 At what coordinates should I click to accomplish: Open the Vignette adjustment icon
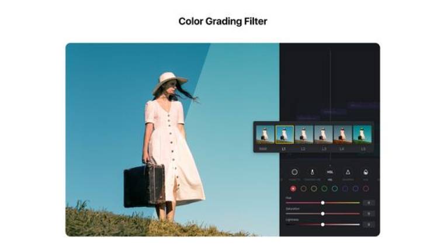tap(294, 172)
